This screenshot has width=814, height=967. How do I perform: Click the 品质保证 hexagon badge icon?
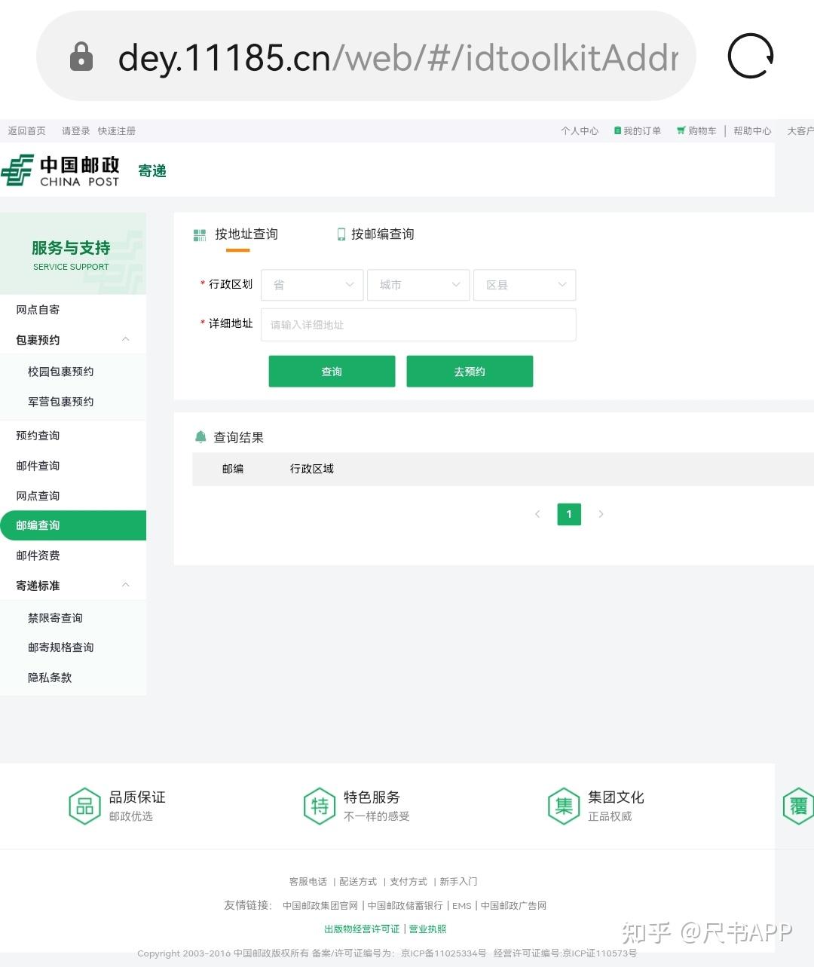(x=84, y=806)
